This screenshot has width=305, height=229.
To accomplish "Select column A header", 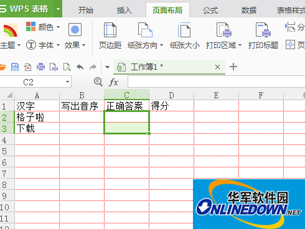I will click(x=37, y=95).
